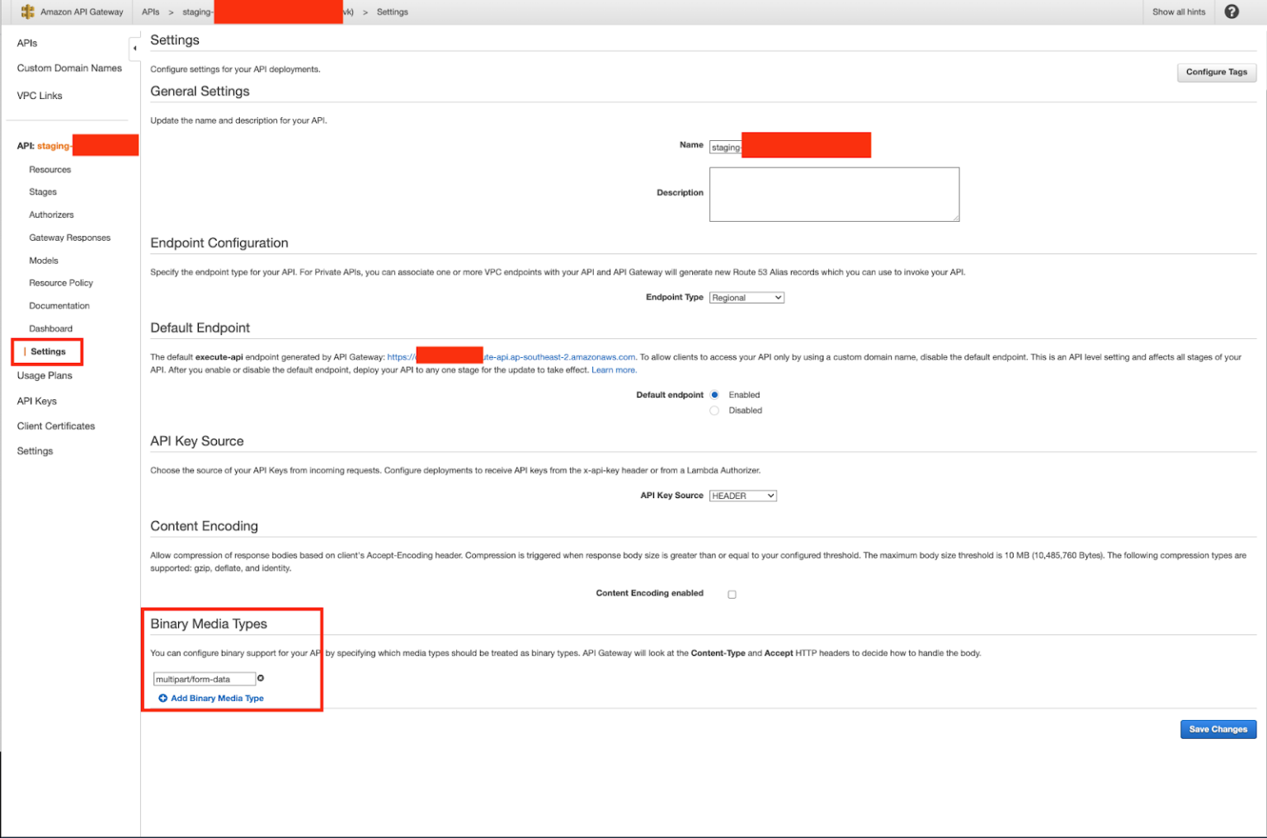Collapse the left navigation sidebar
Viewport: 1267px width, 838px height.
(135, 49)
